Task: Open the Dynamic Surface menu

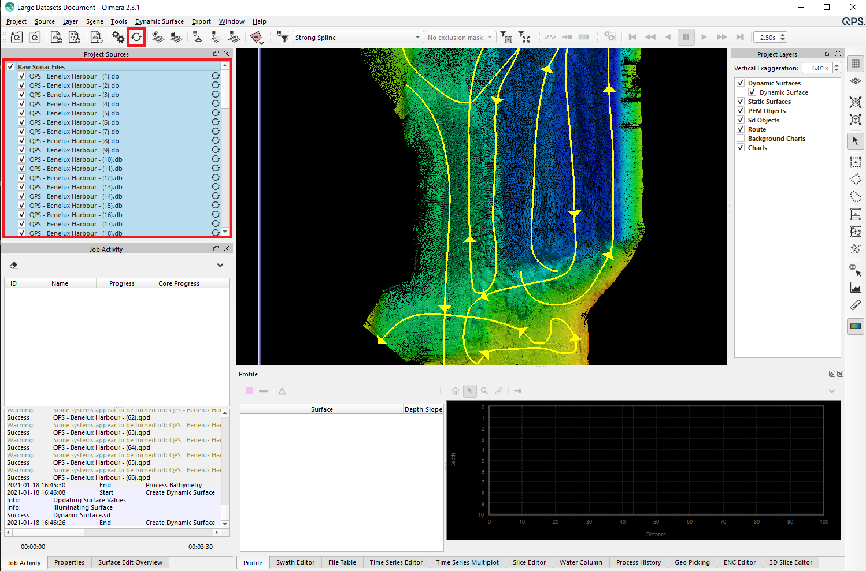Action: [159, 21]
